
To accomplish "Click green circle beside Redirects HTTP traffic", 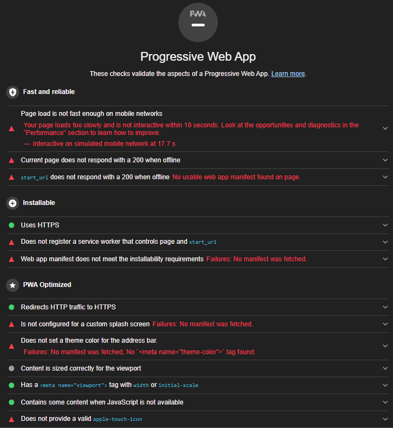I will coord(11,307).
